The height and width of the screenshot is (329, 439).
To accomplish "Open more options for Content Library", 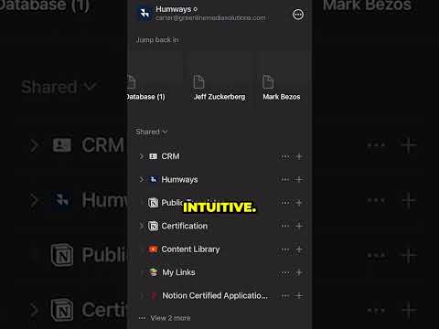I will 285,249.
